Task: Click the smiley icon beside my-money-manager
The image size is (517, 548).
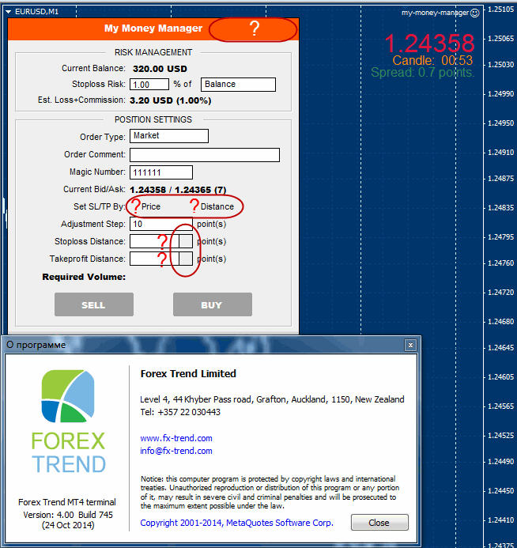Action: tap(475, 13)
